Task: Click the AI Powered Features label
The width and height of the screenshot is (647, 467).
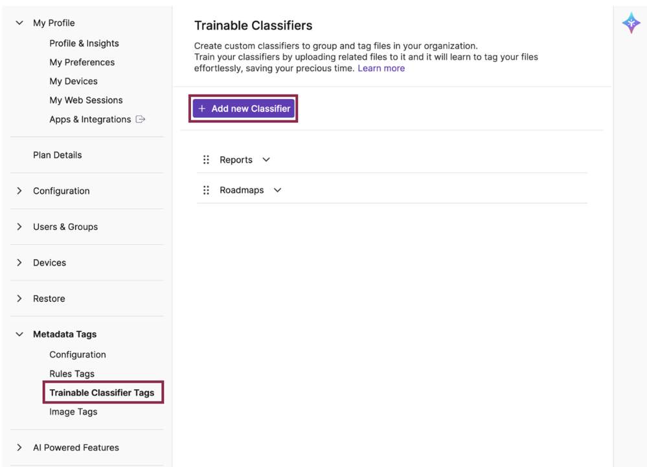Action: pyautogui.click(x=76, y=447)
